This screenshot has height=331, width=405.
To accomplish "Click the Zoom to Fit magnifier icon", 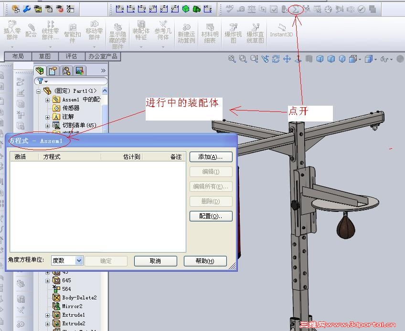I will (x=232, y=59).
